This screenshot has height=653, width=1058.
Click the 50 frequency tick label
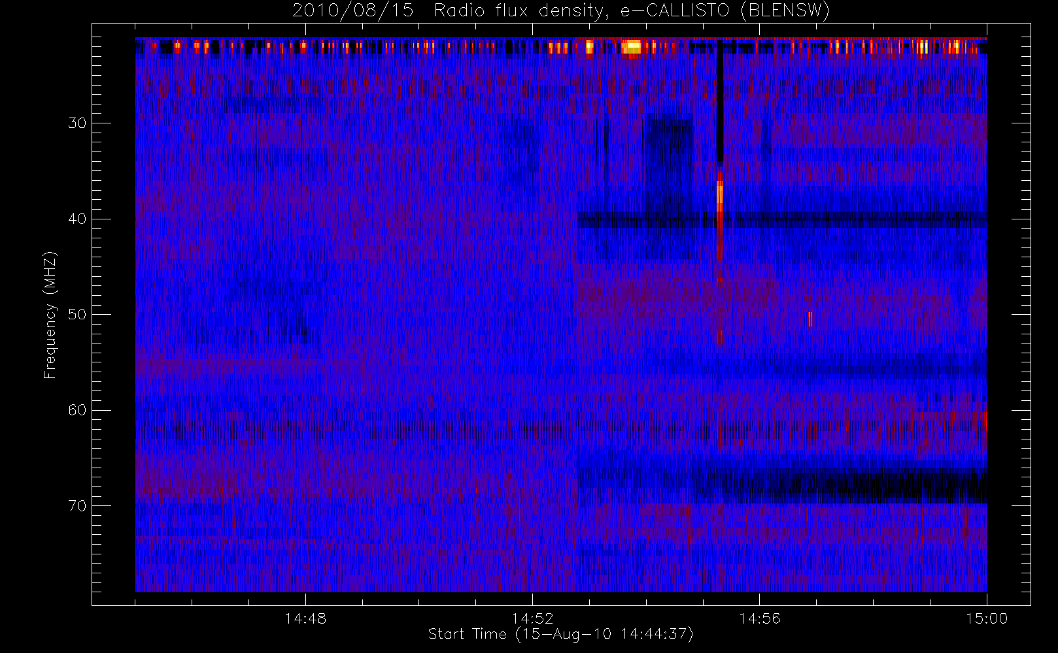(77, 315)
